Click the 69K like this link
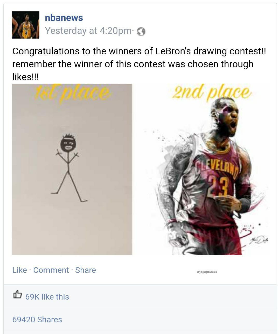Image resolution: width=280 pixels, height=334 pixels. coord(47,297)
